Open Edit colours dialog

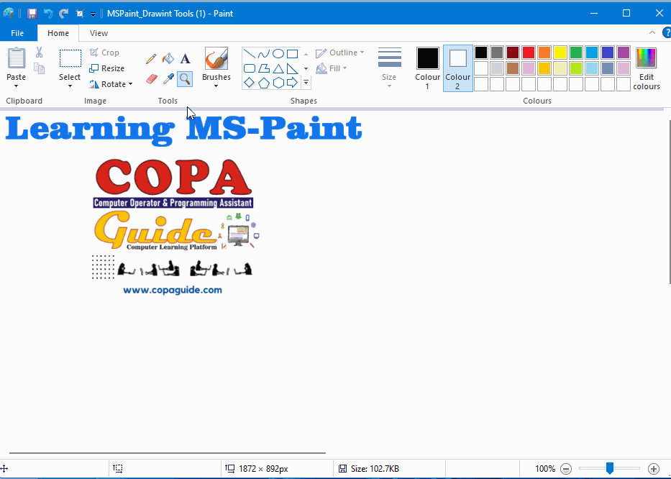tap(646, 68)
